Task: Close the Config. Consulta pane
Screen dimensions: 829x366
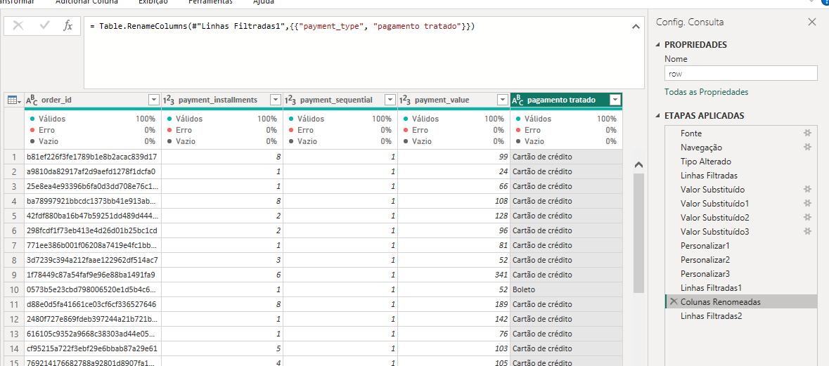Action: point(812,22)
